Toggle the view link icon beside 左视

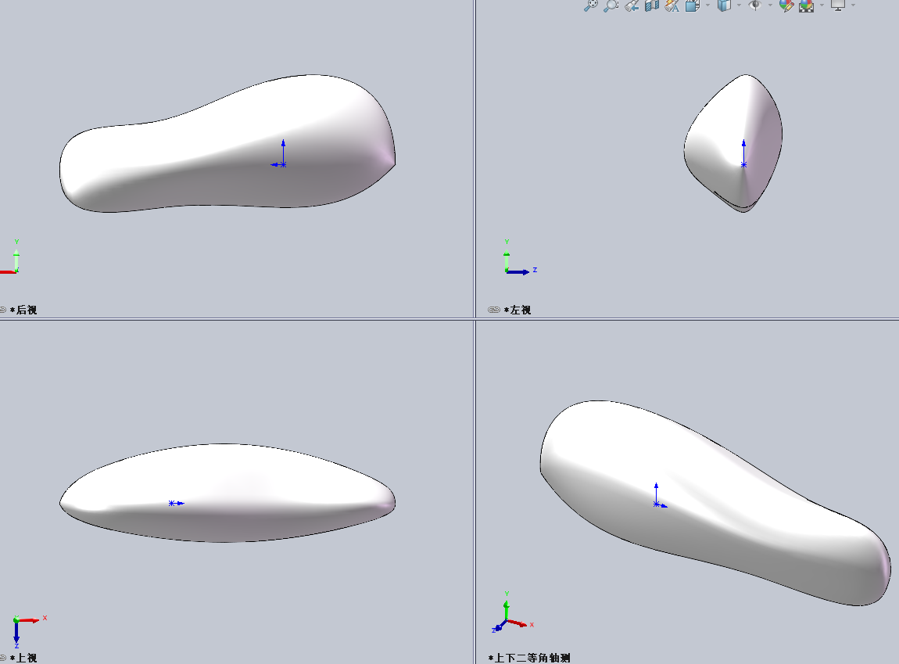[493, 310]
